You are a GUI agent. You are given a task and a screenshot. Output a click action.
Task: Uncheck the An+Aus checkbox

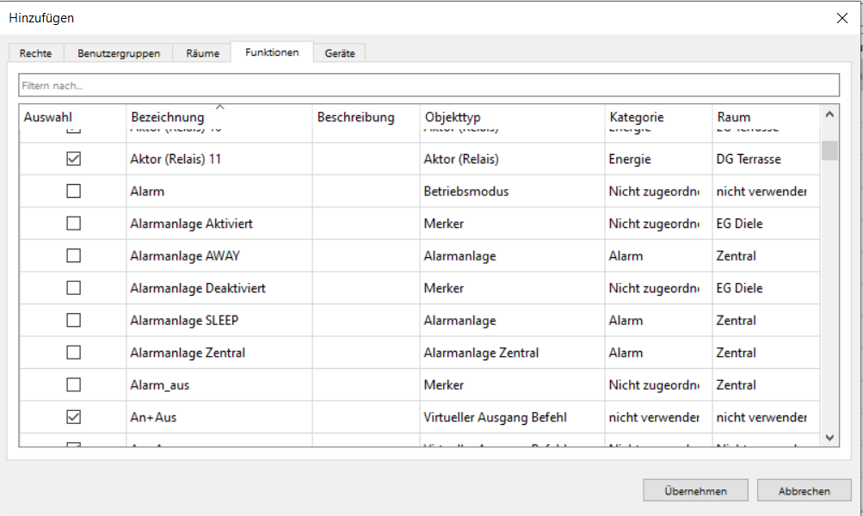coord(74,417)
